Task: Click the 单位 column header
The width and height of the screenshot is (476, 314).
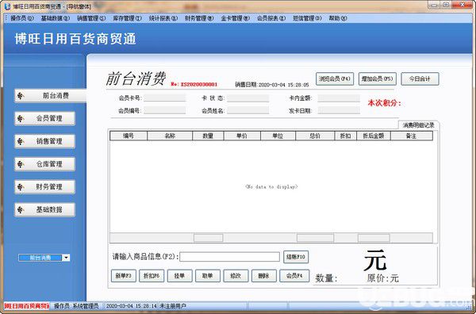Action: (x=278, y=136)
